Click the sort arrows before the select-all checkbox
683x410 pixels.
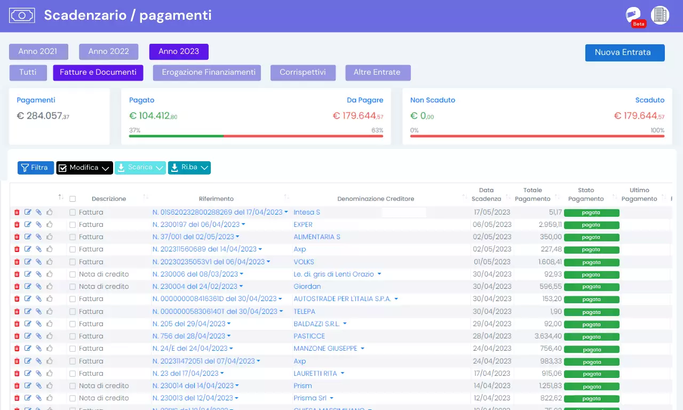pos(61,198)
